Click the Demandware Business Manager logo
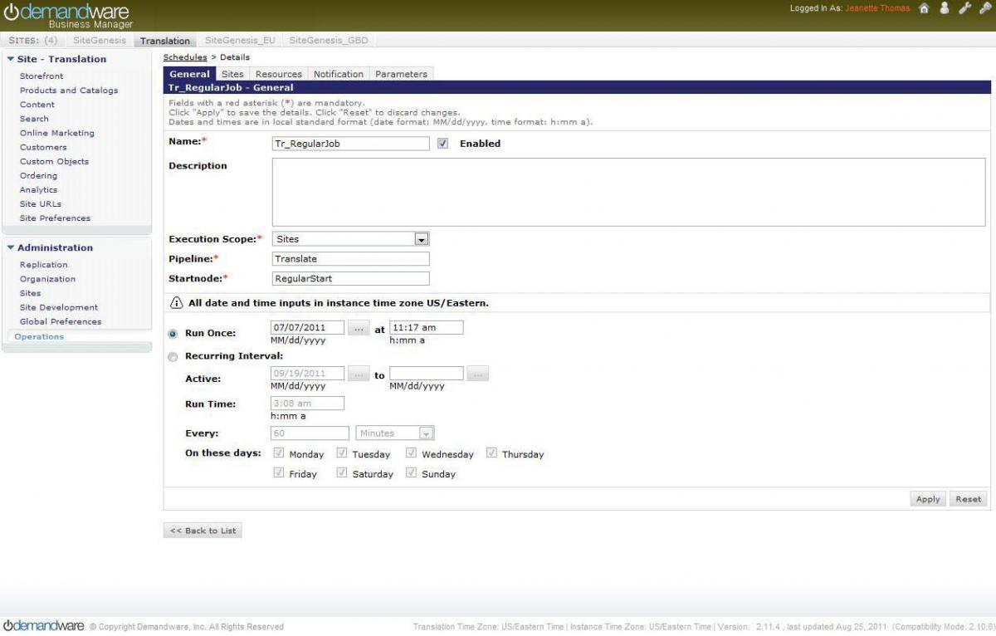 68,15
